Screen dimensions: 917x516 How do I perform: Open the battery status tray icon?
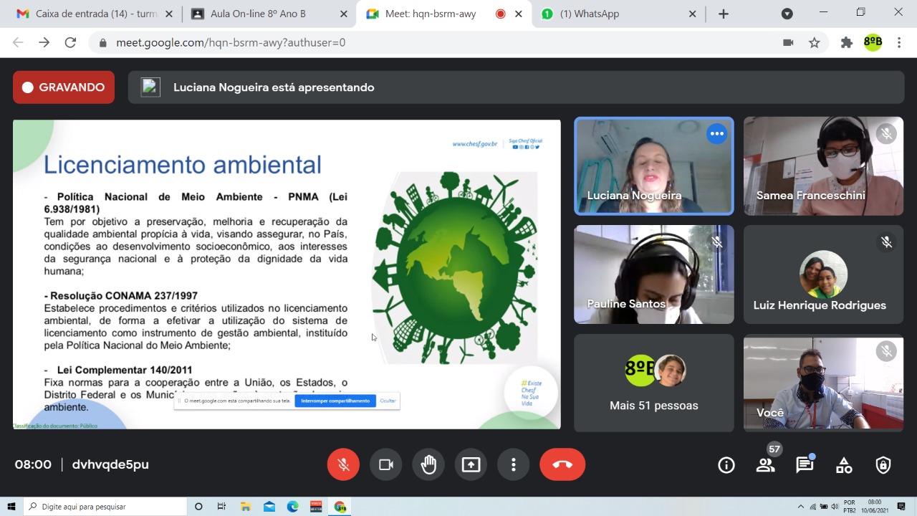(824, 507)
